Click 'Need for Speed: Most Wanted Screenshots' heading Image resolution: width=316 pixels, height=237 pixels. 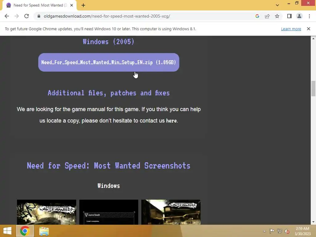click(109, 166)
